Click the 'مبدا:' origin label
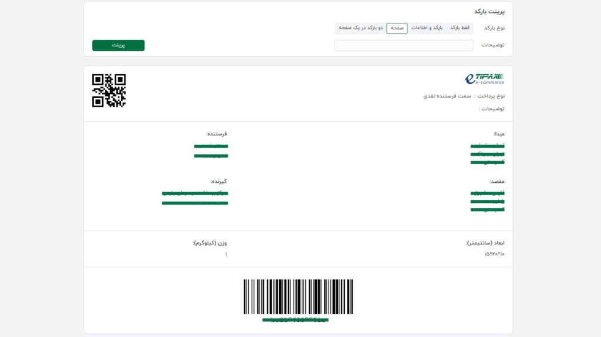The width and height of the screenshot is (601, 337). point(499,134)
